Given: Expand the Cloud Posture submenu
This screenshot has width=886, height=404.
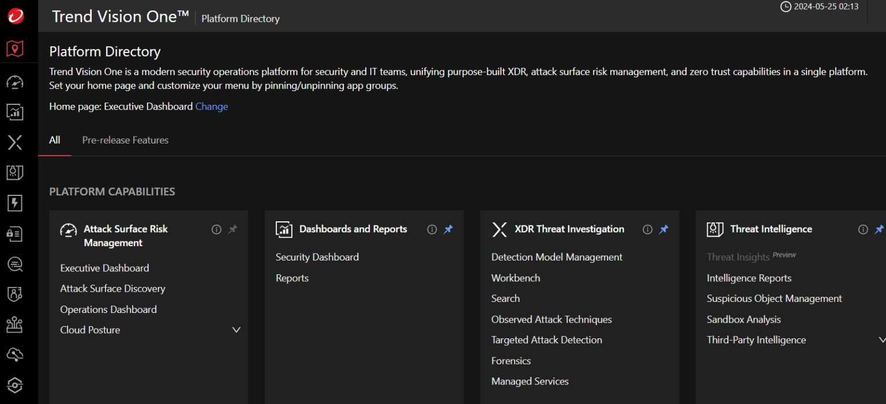Looking at the screenshot, I should click(x=236, y=330).
